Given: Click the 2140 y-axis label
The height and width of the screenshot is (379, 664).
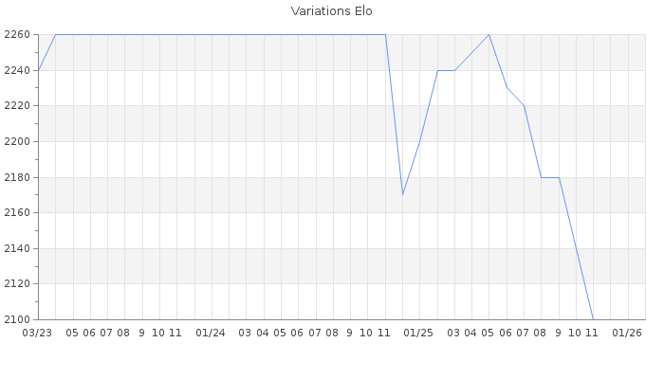Looking at the screenshot, I should 18,248.
